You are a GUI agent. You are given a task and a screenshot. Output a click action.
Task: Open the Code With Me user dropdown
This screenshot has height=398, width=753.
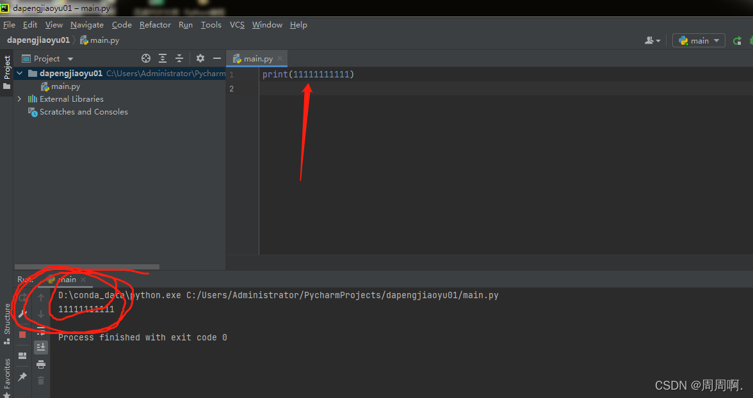652,41
